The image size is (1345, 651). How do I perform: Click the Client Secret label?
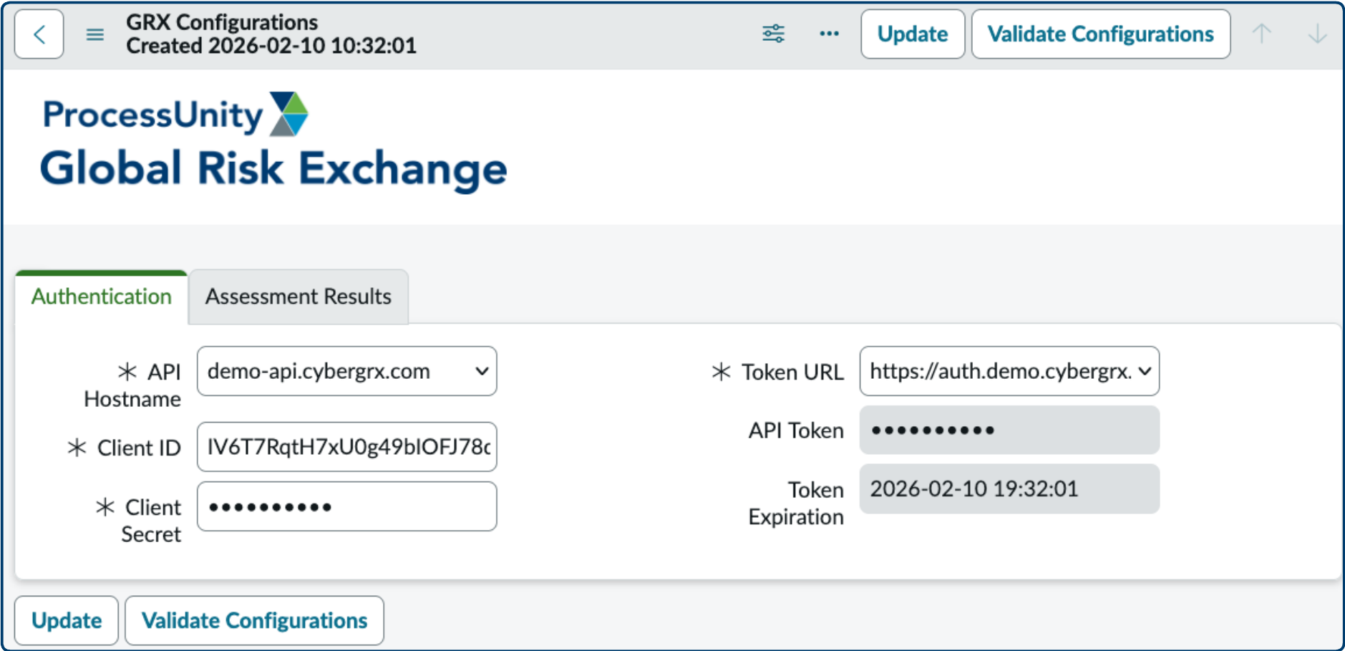coord(139,521)
